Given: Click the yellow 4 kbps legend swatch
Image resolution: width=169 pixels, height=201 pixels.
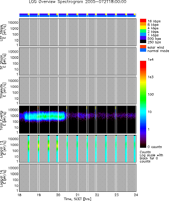Looking at the screenshot, I should [x=143, y=27].
